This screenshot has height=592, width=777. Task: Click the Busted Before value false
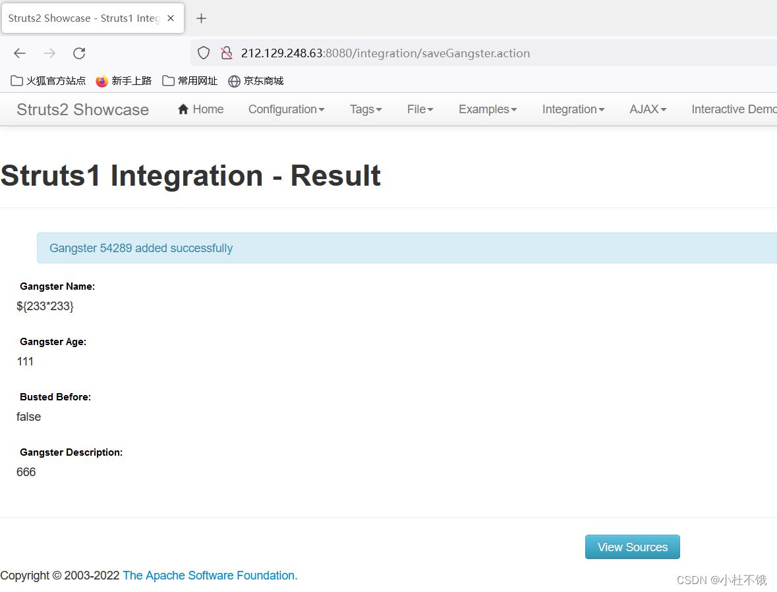click(29, 417)
